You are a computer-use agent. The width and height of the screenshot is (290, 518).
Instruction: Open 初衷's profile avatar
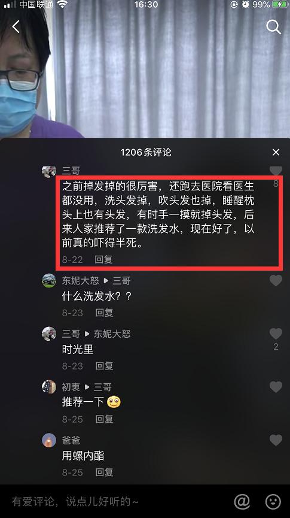pyautogui.click(x=49, y=387)
